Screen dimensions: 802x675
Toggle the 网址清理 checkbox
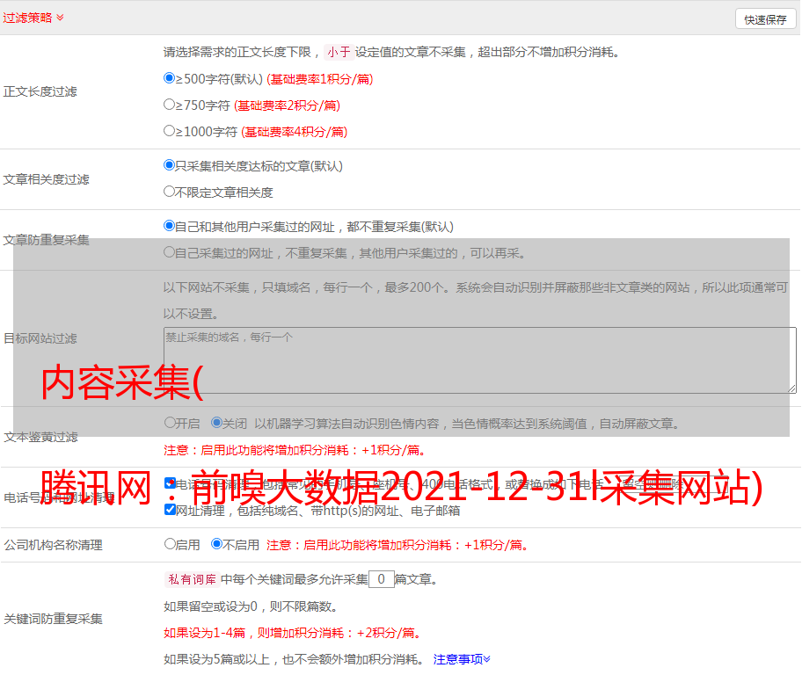point(171,509)
